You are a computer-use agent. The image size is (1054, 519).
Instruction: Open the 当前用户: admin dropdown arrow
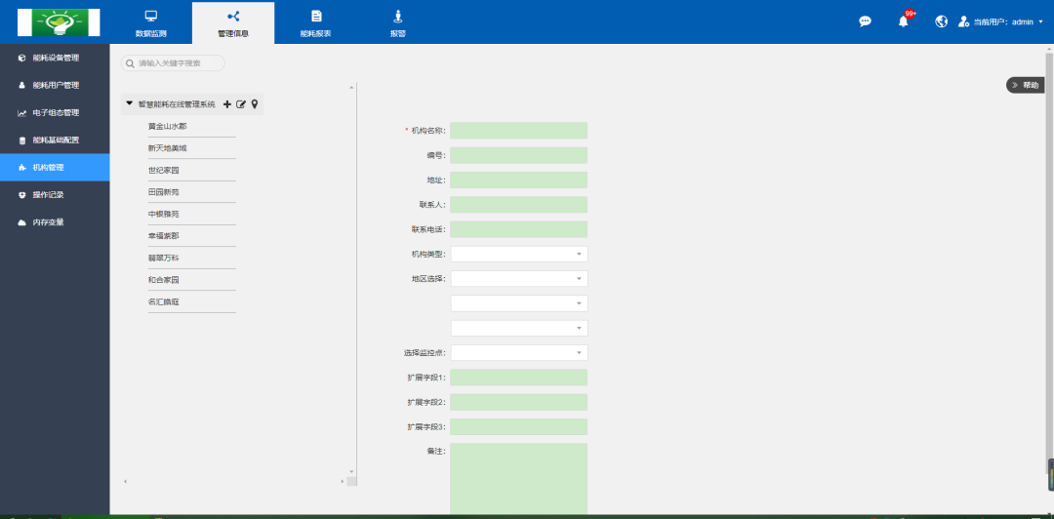[x=1041, y=22]
